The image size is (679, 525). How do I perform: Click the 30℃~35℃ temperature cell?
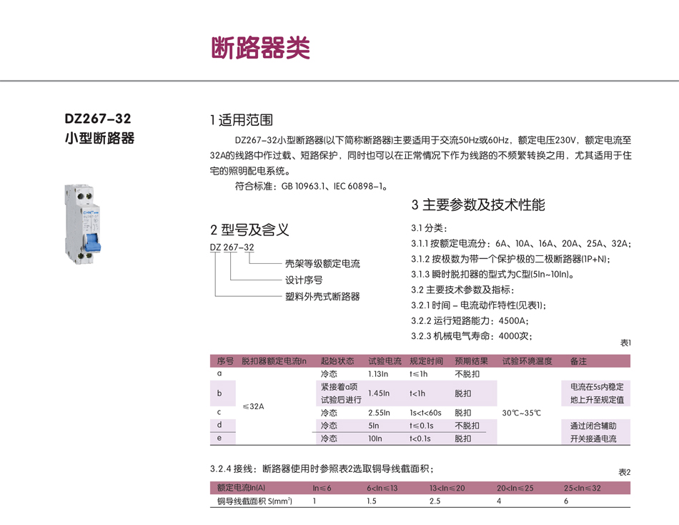coord(521,413)
